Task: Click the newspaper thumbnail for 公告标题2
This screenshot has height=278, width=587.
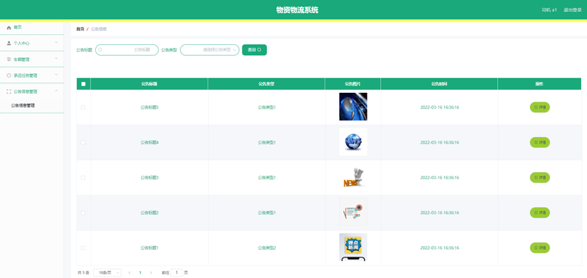Action: (x=353, y=212)
